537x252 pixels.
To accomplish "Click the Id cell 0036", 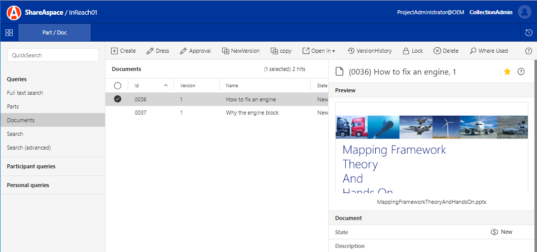I will [140, 99].
